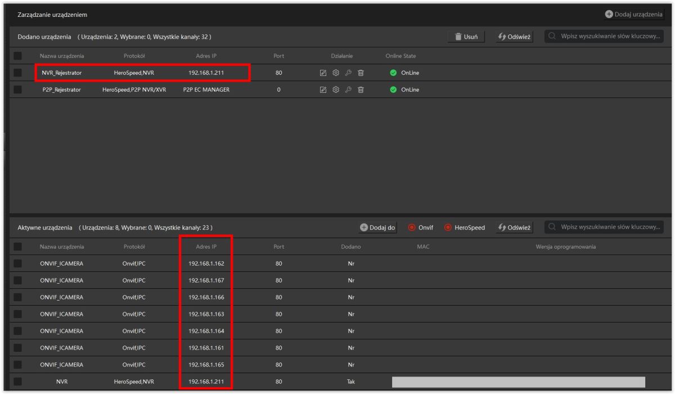Viewport: 675px width, 394px height.
Task: Click wrench icon in P2P_Rejestrator row
Action: (x=348, y=89)
